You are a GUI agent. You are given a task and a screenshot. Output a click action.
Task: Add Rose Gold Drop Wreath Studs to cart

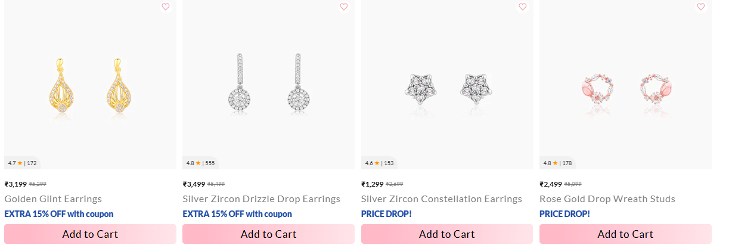625,234
